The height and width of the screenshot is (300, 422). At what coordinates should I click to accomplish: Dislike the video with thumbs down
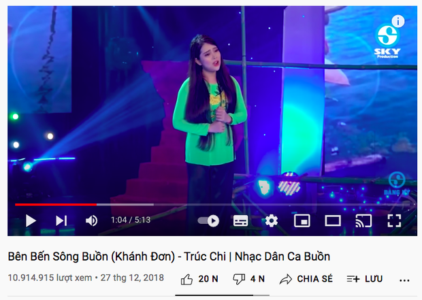pos(248,279)
